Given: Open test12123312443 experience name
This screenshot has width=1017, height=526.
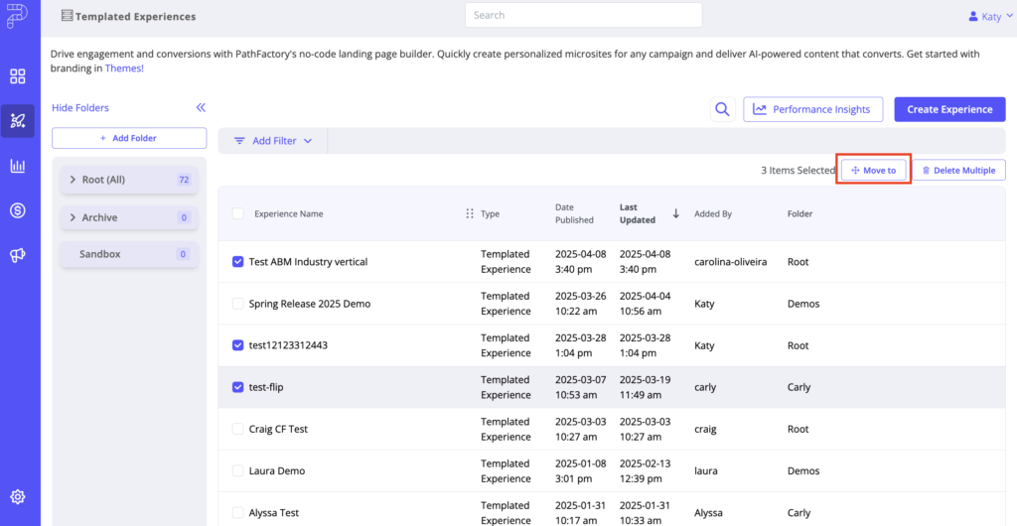Looking at the screenshot, I should coord(288,345).
